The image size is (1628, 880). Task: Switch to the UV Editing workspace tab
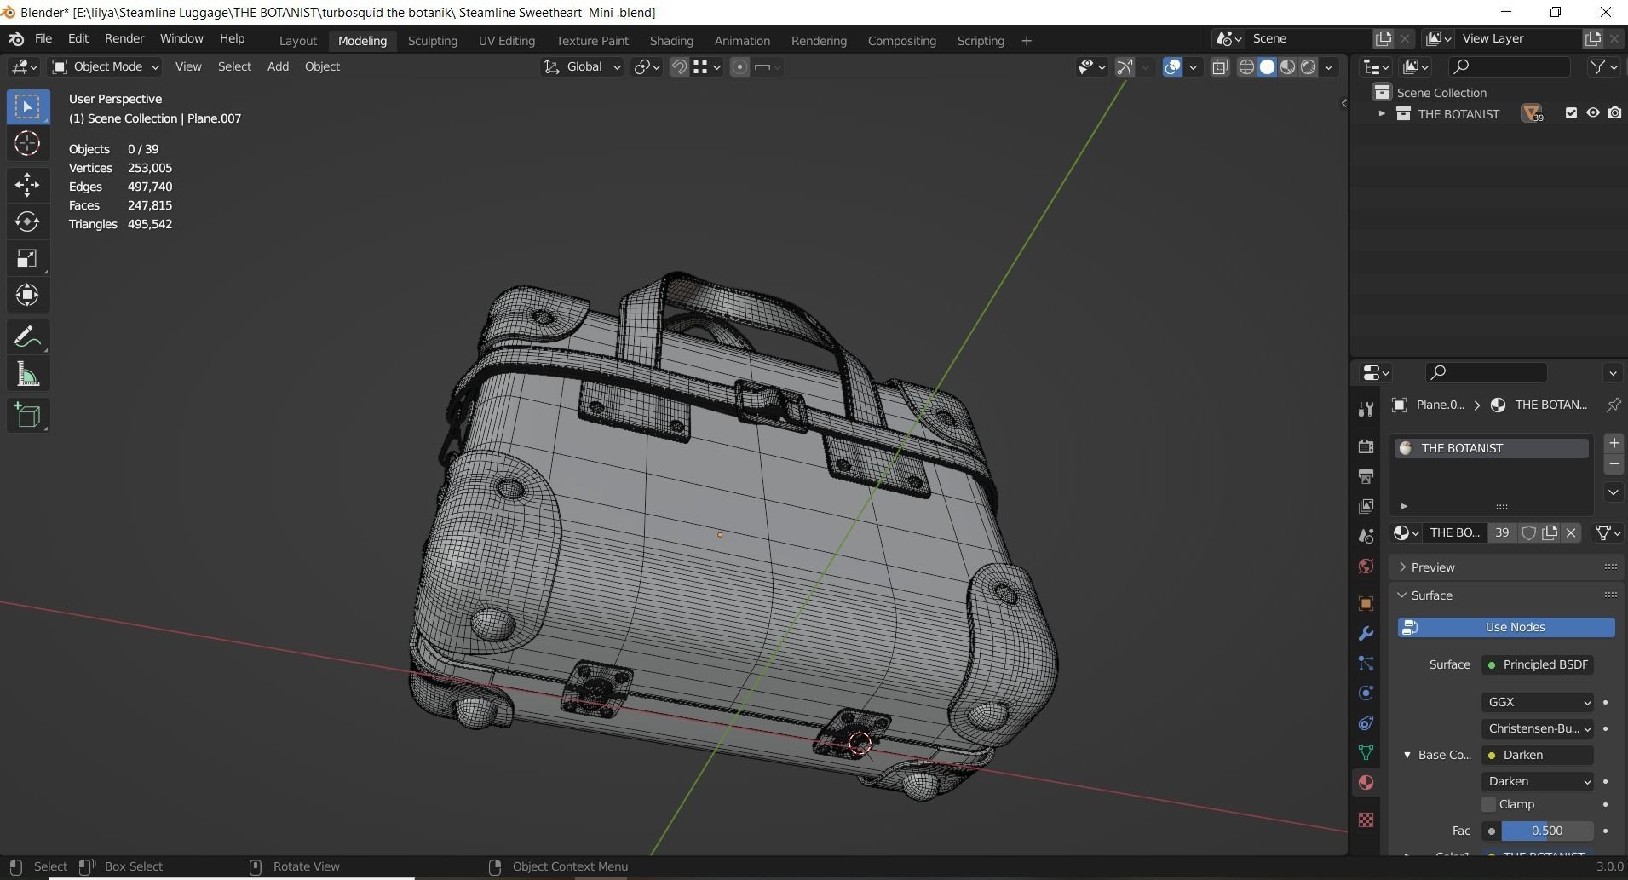[x=507, y=40]
